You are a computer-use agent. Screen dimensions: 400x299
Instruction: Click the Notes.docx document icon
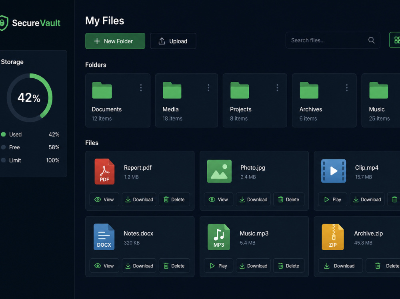104,237
